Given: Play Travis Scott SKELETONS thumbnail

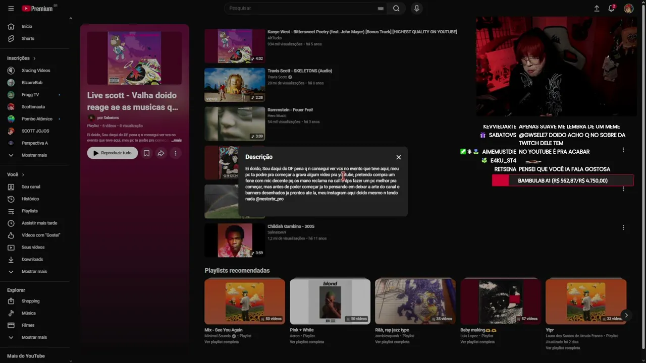Looking at the screenshot, I should coord(235,85).
